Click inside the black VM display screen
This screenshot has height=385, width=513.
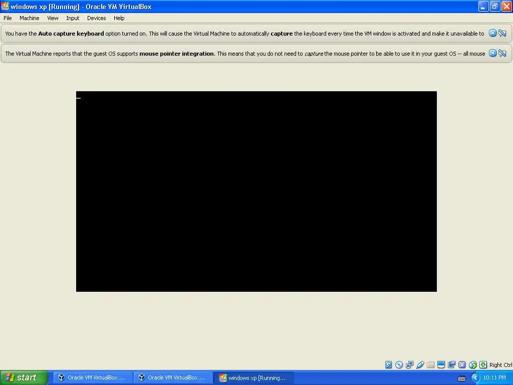pos(256,191)
